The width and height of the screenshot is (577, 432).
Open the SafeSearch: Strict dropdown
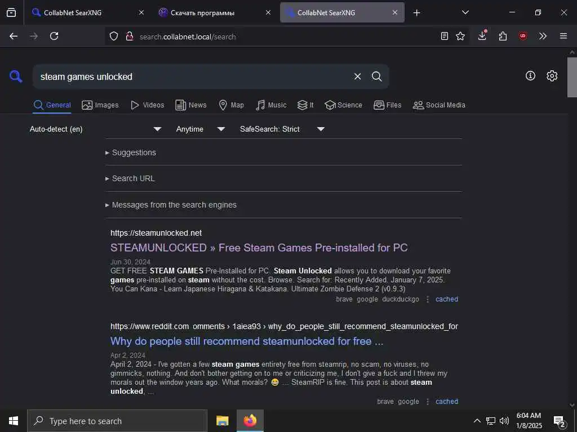pyautogui.click(x=282, y=129)
